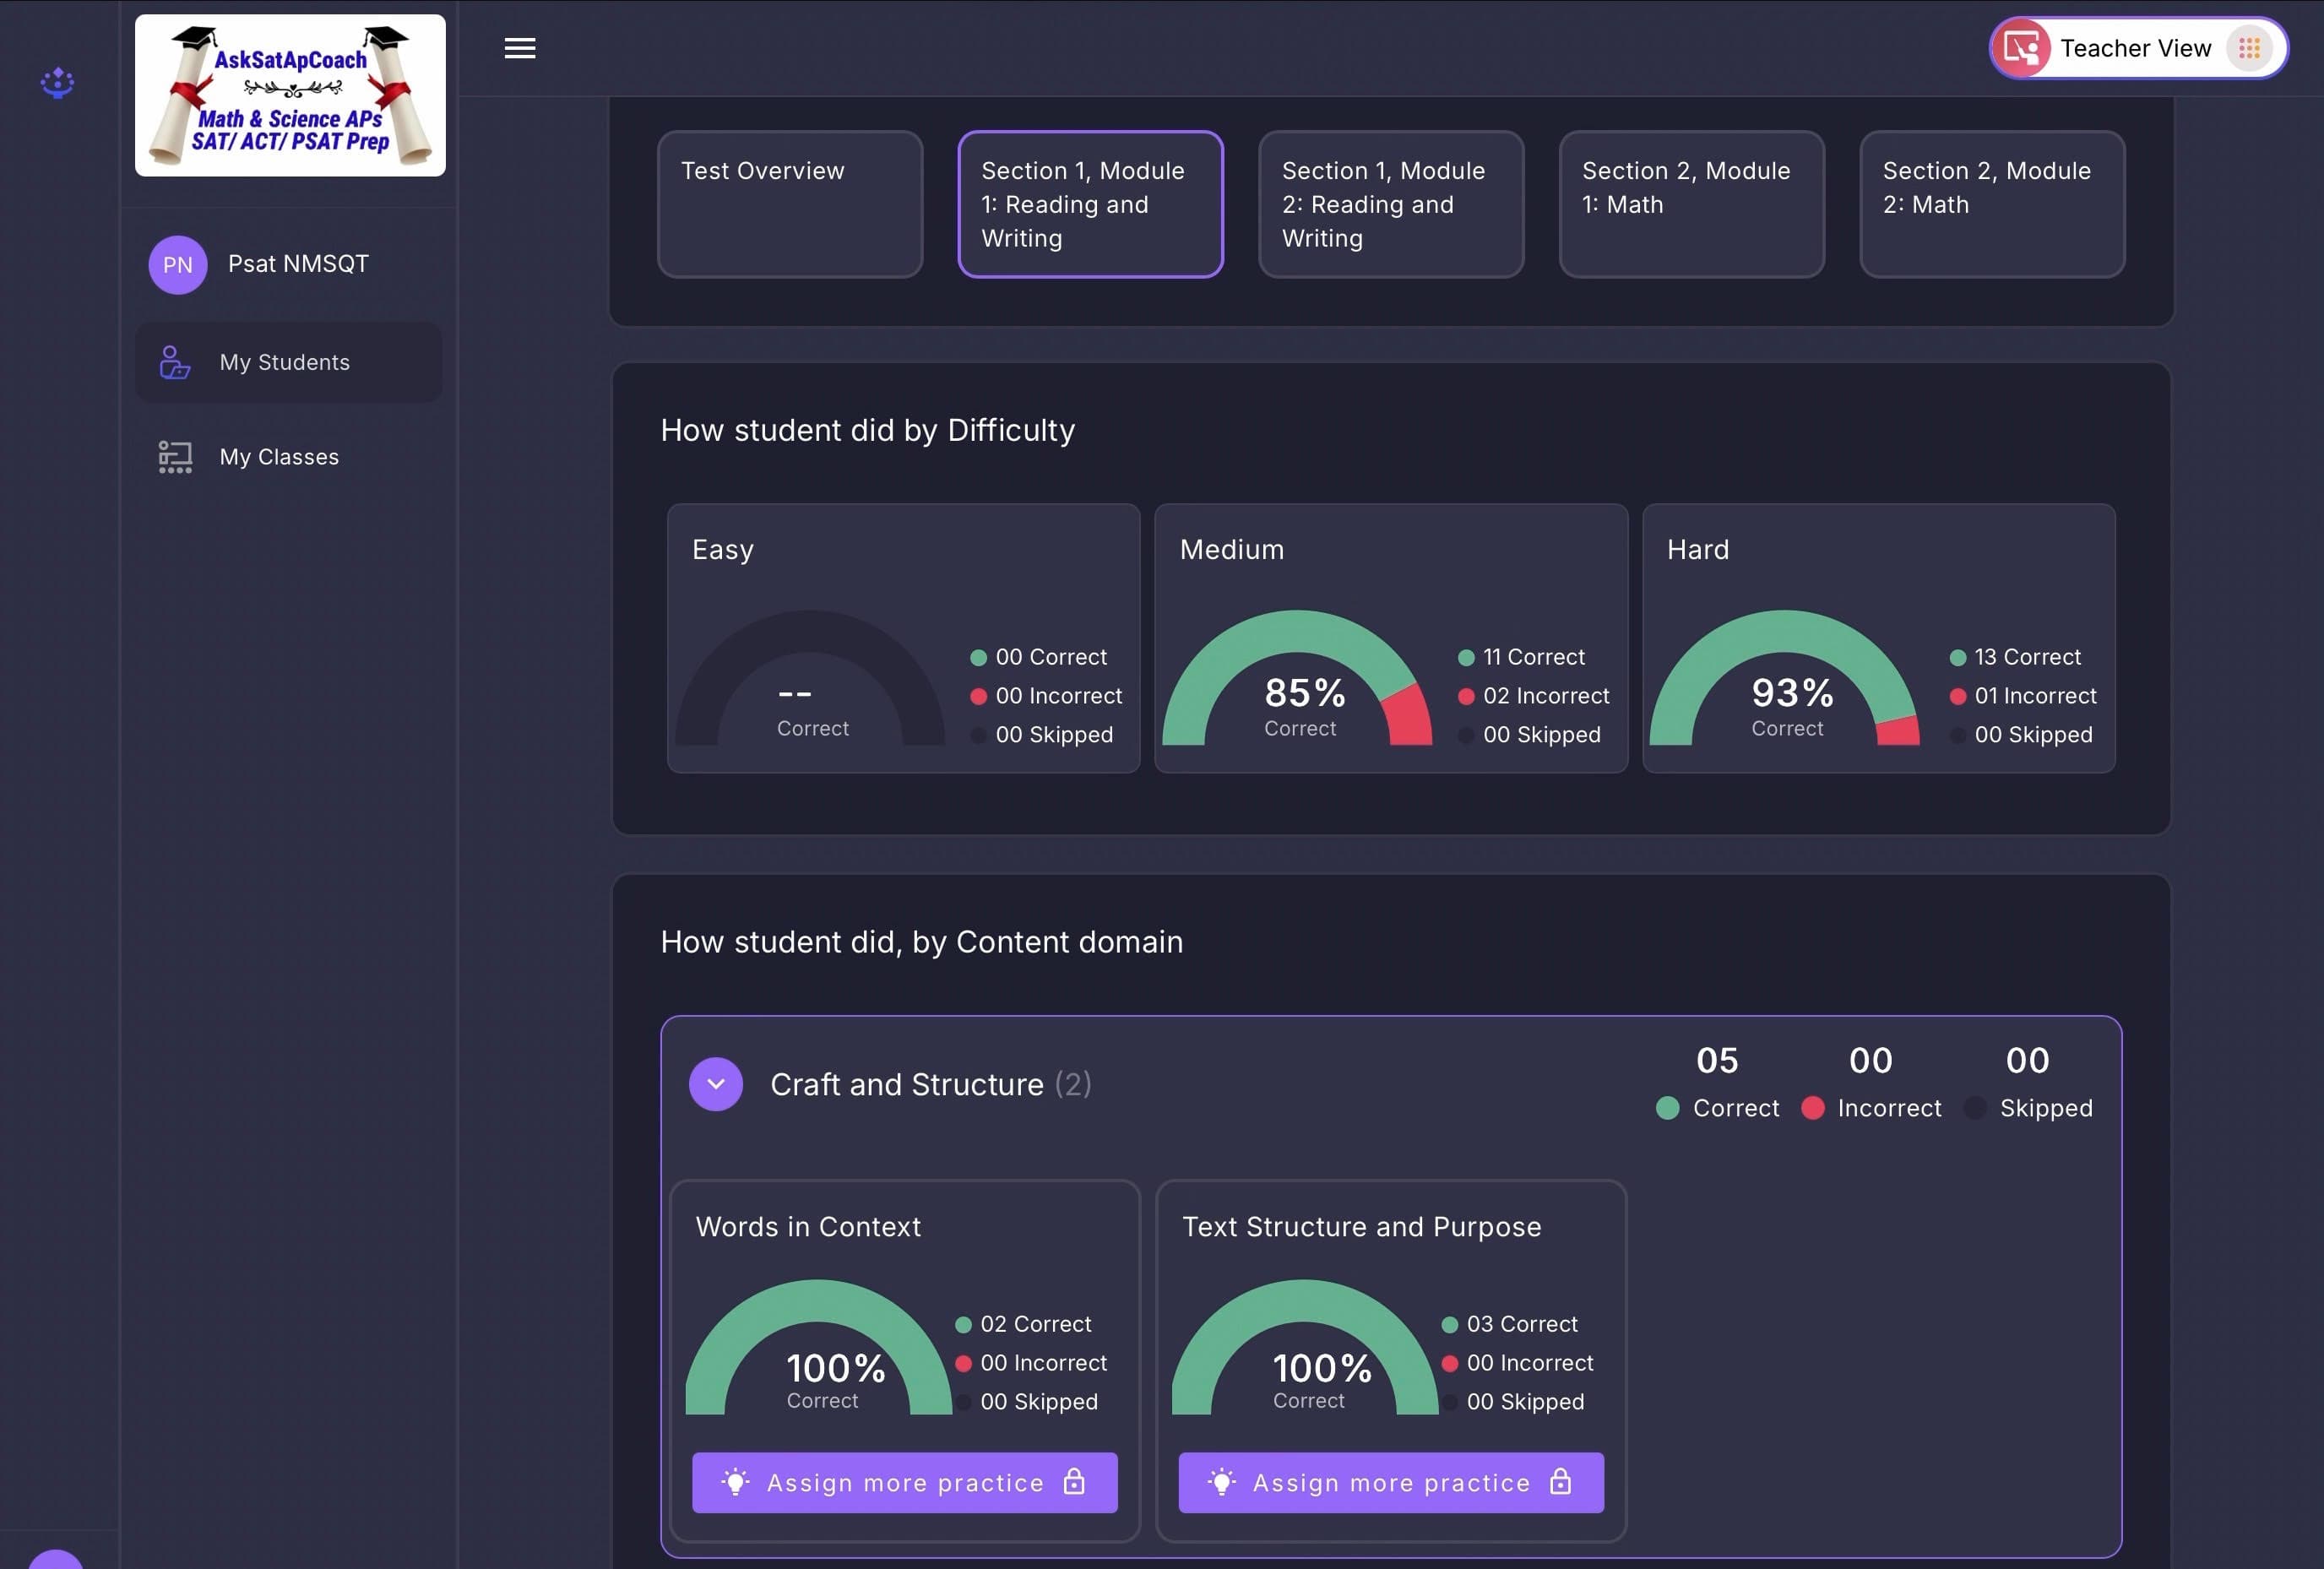
Task: Open the apps grid icon
Action: (x=2249, y=48)
